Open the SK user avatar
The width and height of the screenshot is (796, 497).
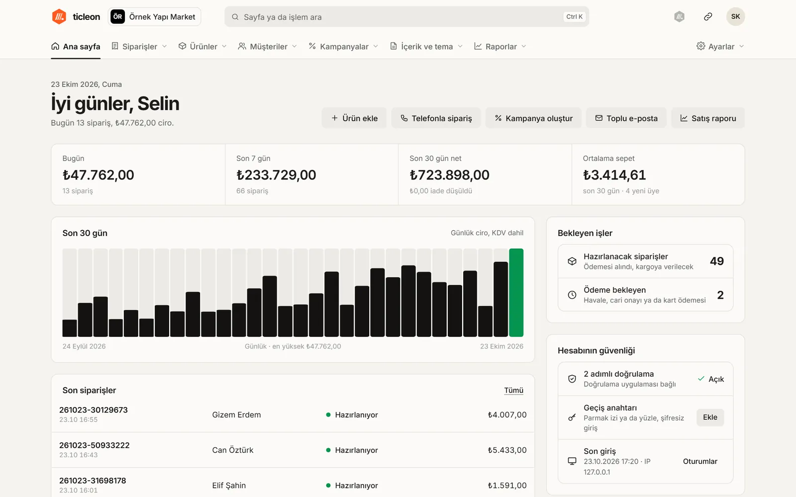pos(735,16)
